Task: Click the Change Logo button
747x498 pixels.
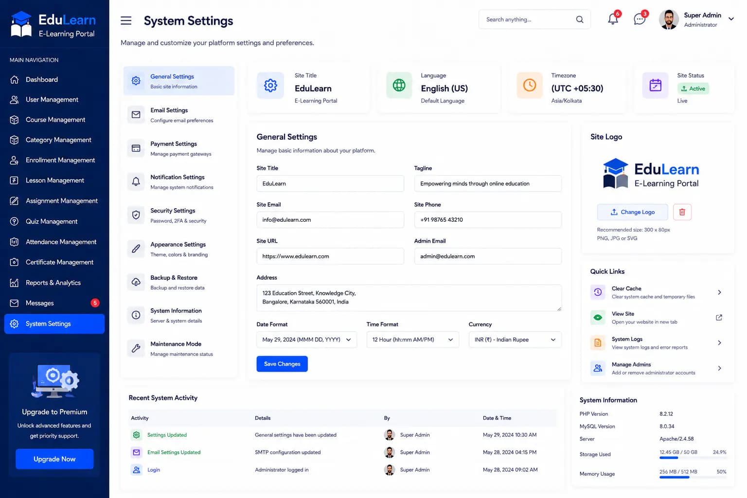Action: pyautogui.click(x=633, y=212)
